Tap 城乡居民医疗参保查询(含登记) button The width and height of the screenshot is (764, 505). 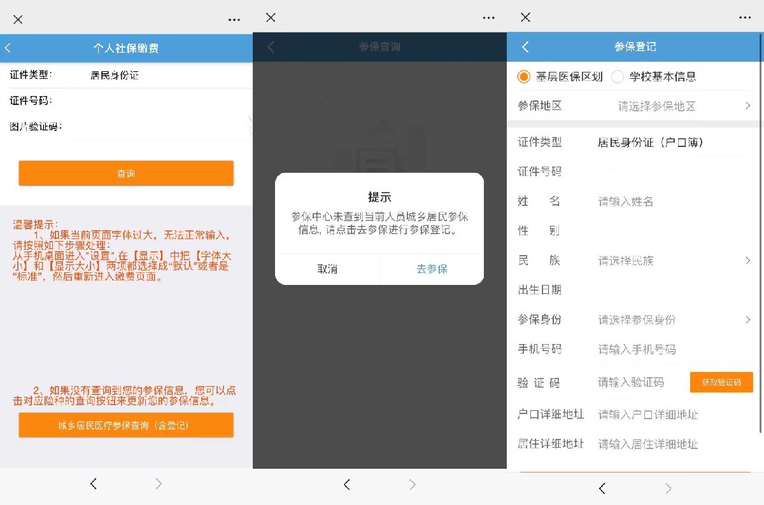pos(126,425)
